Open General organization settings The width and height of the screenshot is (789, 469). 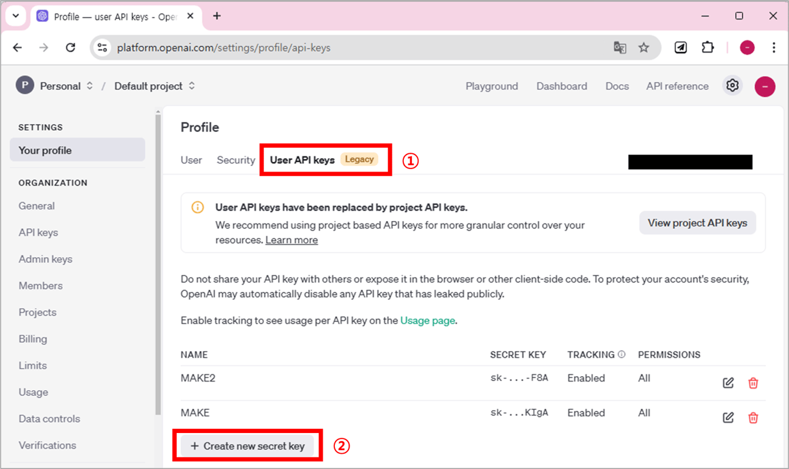tap(37, 206)
